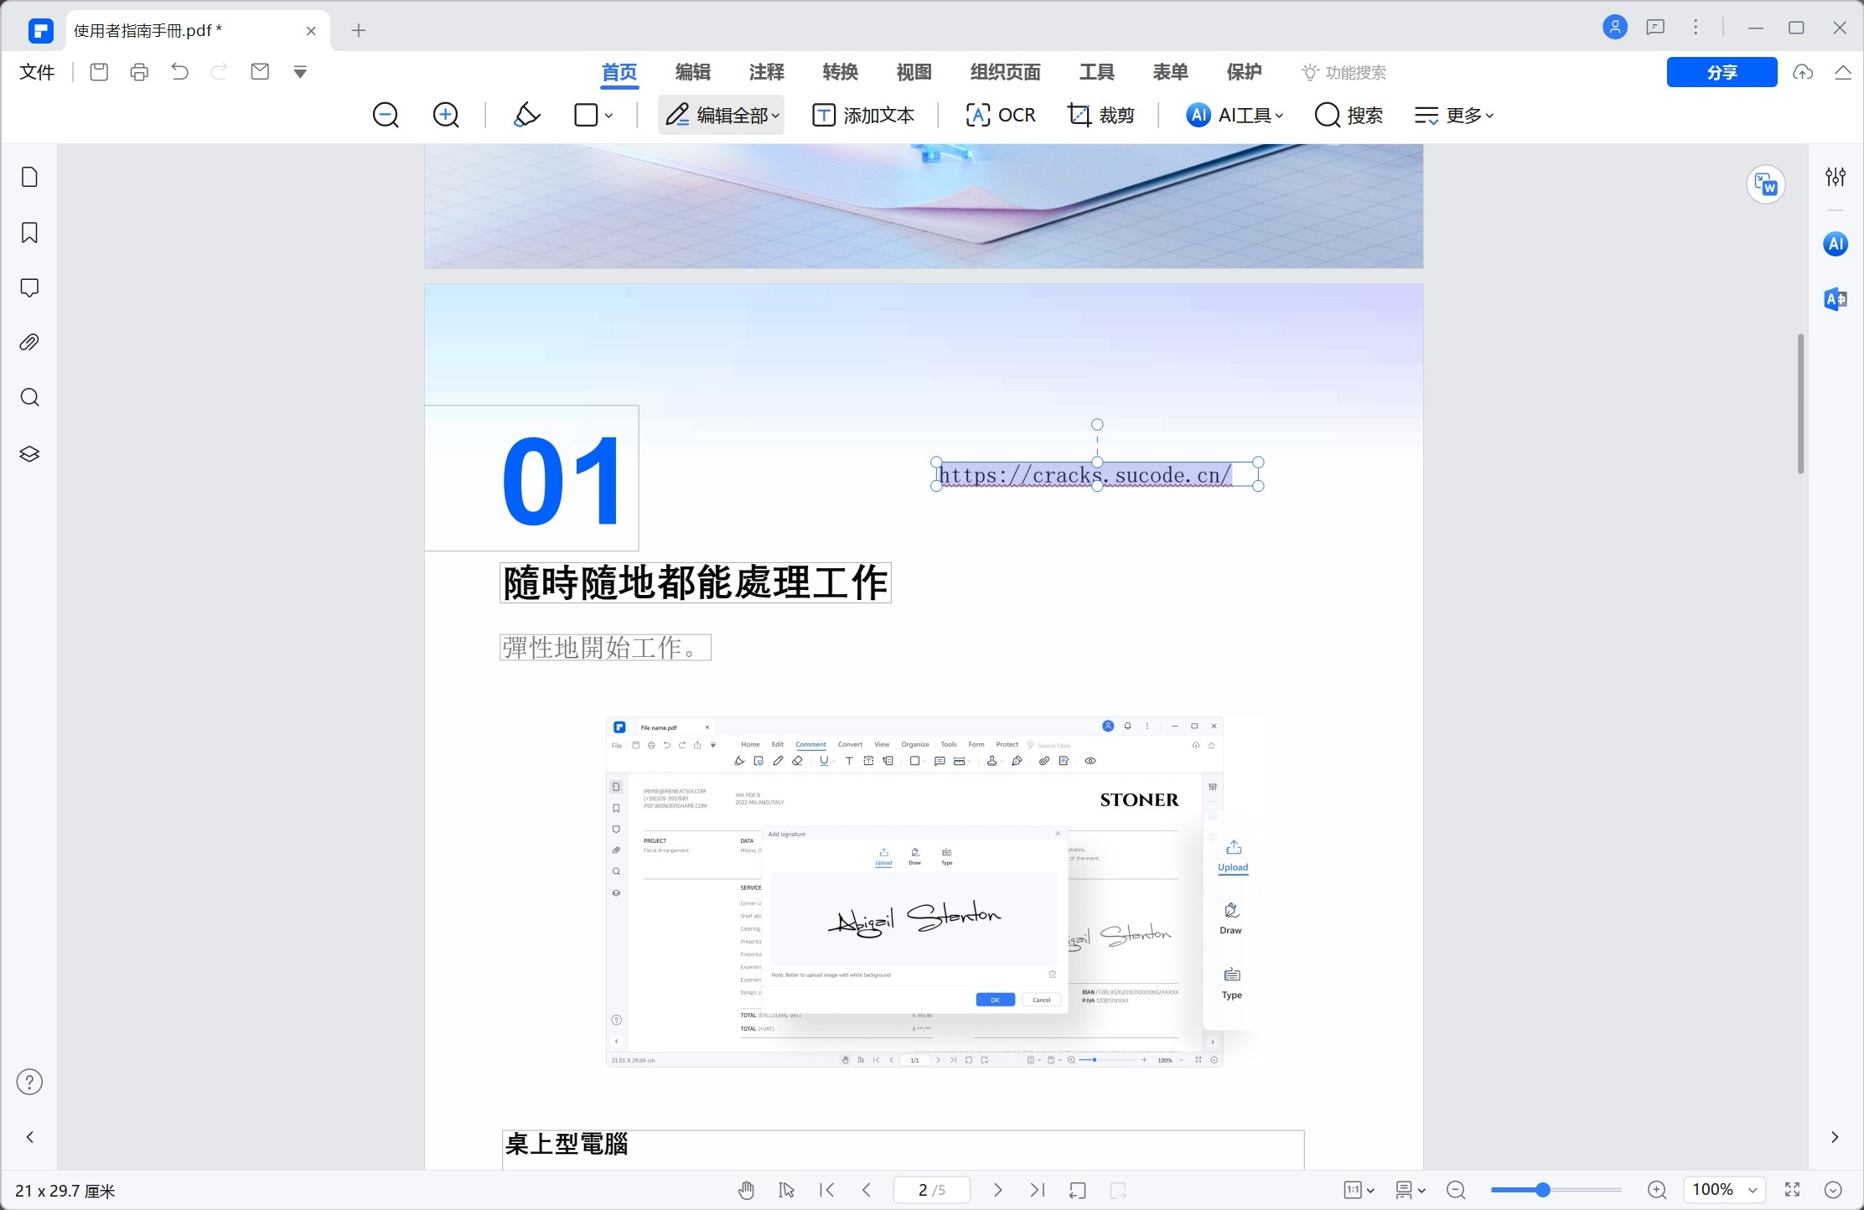The image size is (1864, 1210).
Task: Switch to the 编辑 tab
Action: pyautogui.click(x=693, y=72)
